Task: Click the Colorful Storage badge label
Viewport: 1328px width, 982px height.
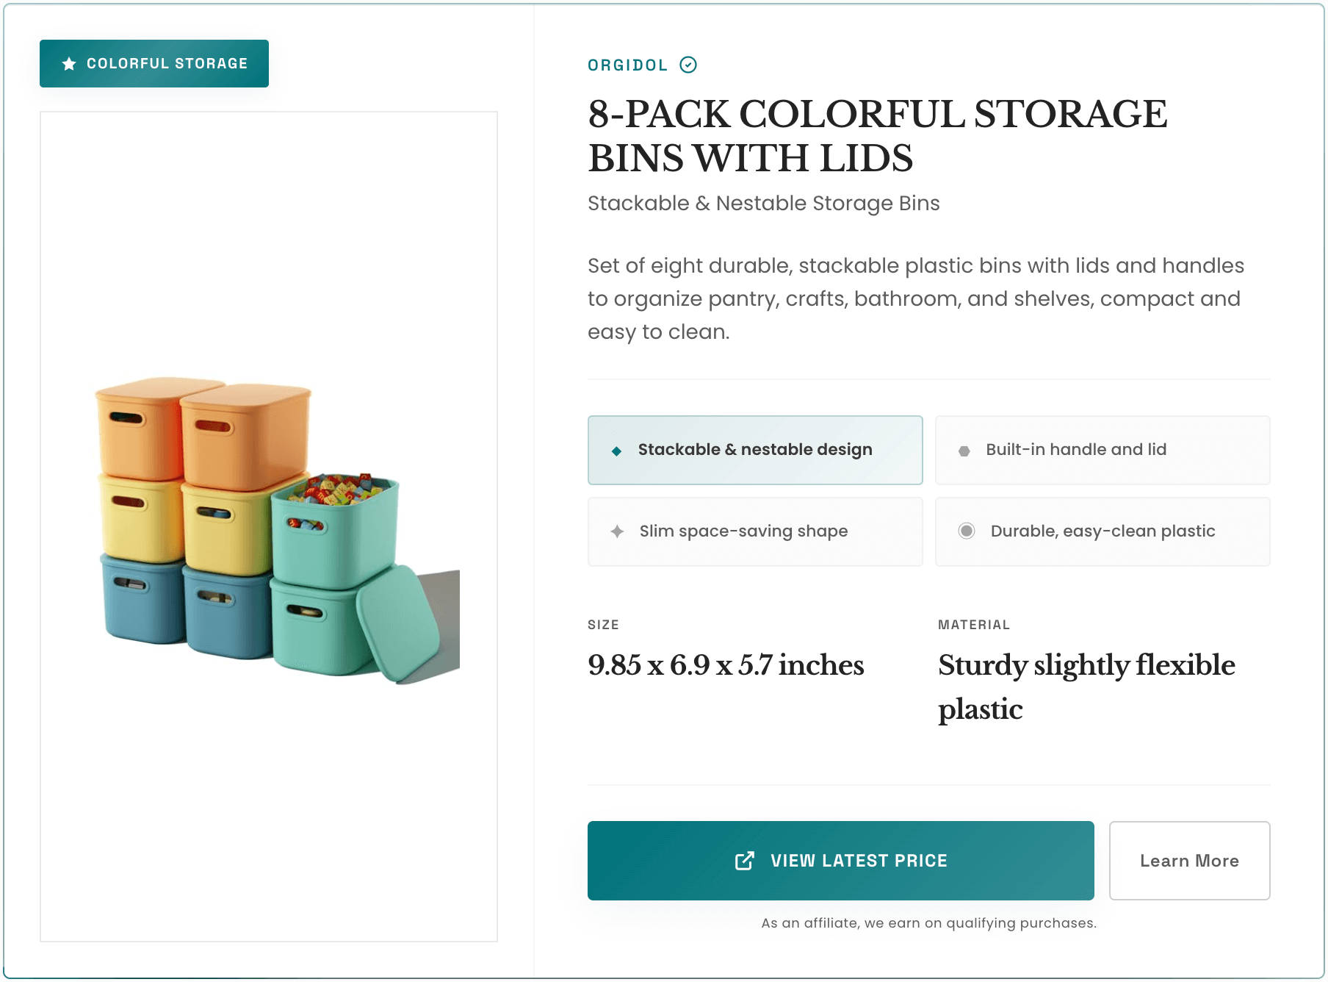Action: (x=167, y=64)
